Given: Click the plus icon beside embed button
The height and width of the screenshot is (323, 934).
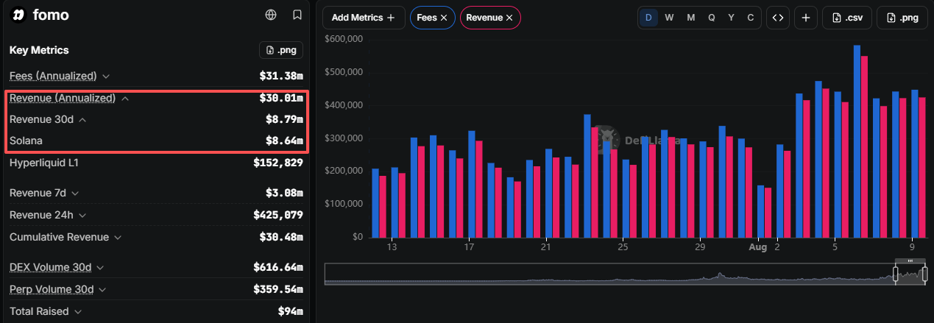Looking at the screenshot, I should pos(806,18).
